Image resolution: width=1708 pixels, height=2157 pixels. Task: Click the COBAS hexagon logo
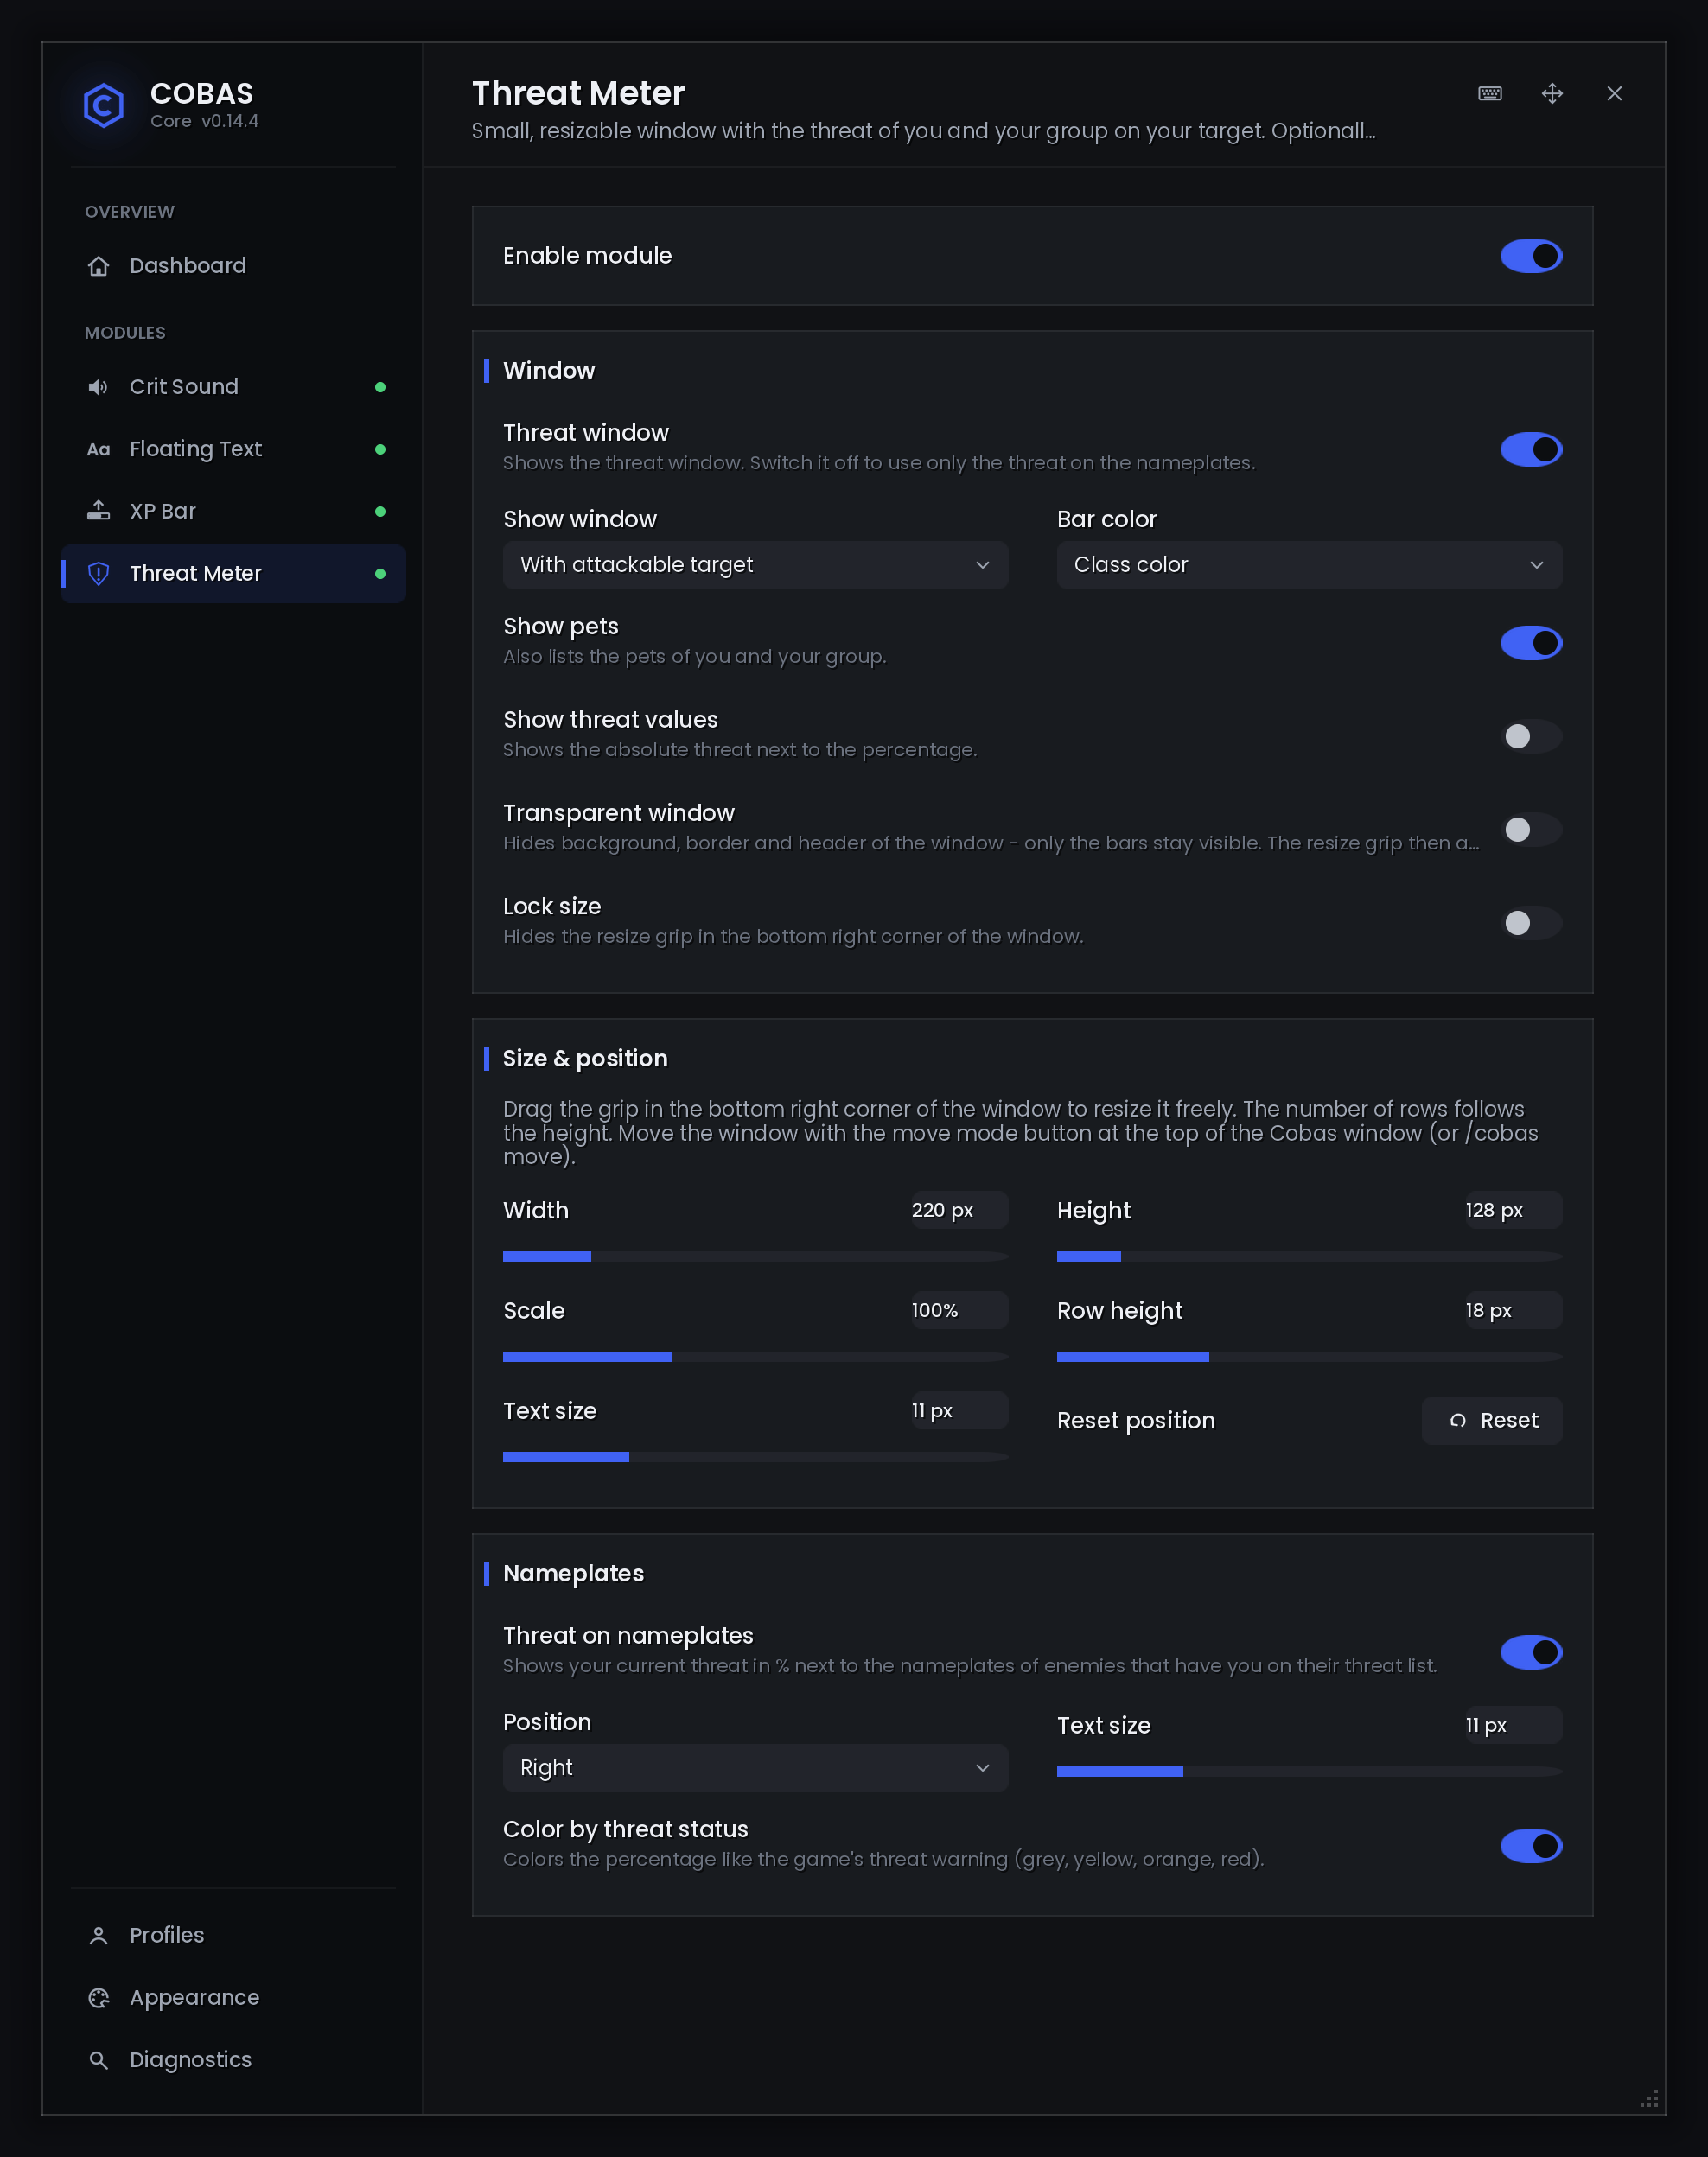[x=103, y=105]
